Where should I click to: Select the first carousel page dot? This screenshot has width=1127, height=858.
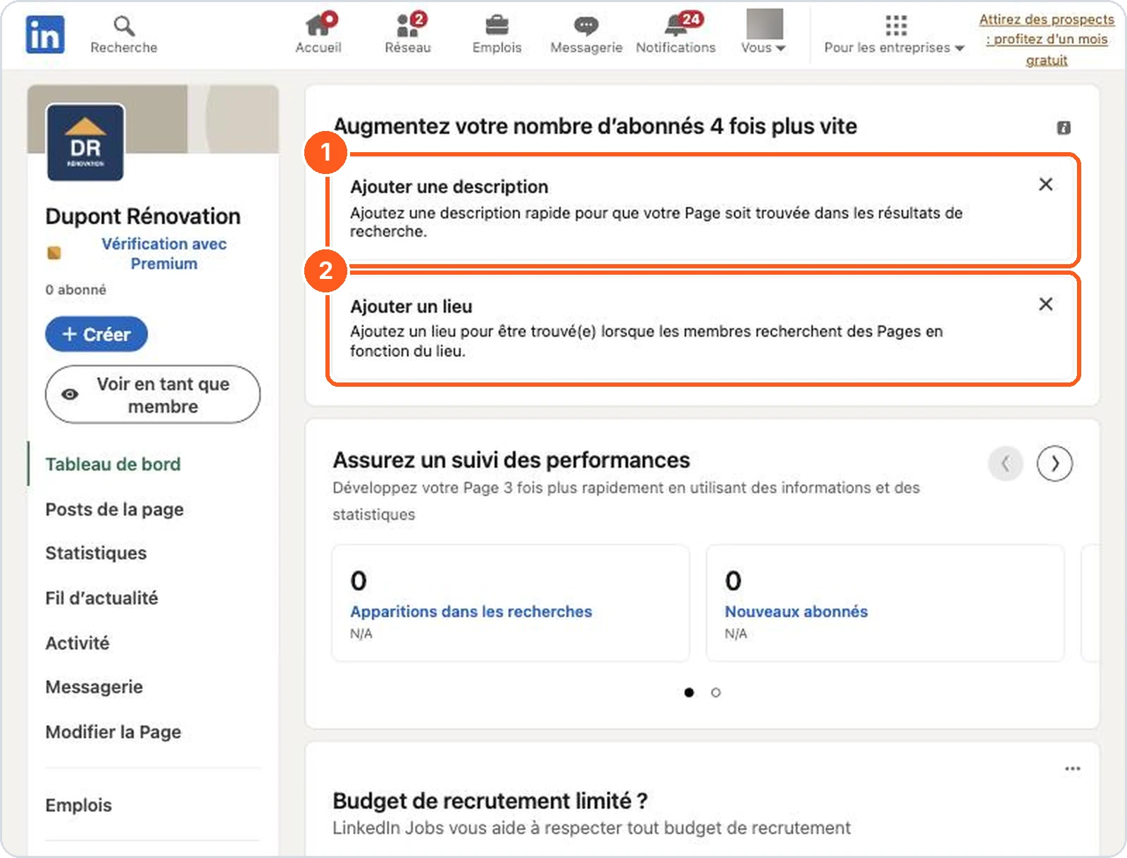pos(689,692)
